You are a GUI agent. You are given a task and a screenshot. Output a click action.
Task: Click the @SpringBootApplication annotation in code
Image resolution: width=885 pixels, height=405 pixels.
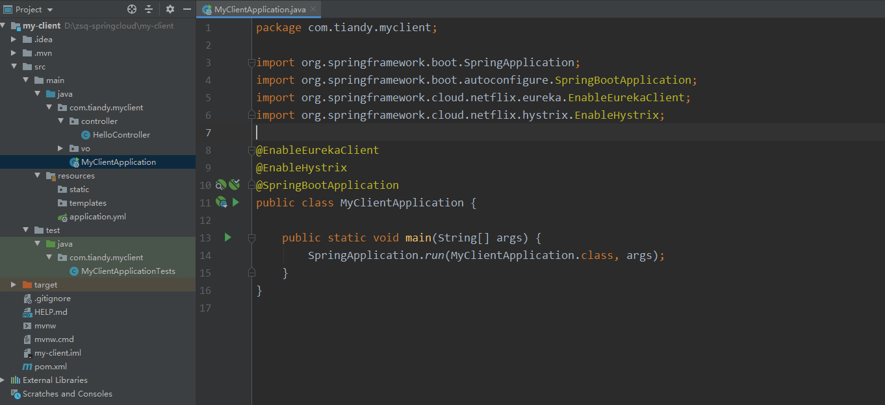point(327,185)
